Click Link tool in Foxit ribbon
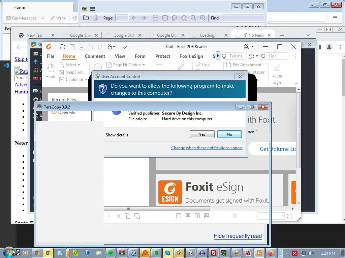345x258 pixels. point(202,65)
